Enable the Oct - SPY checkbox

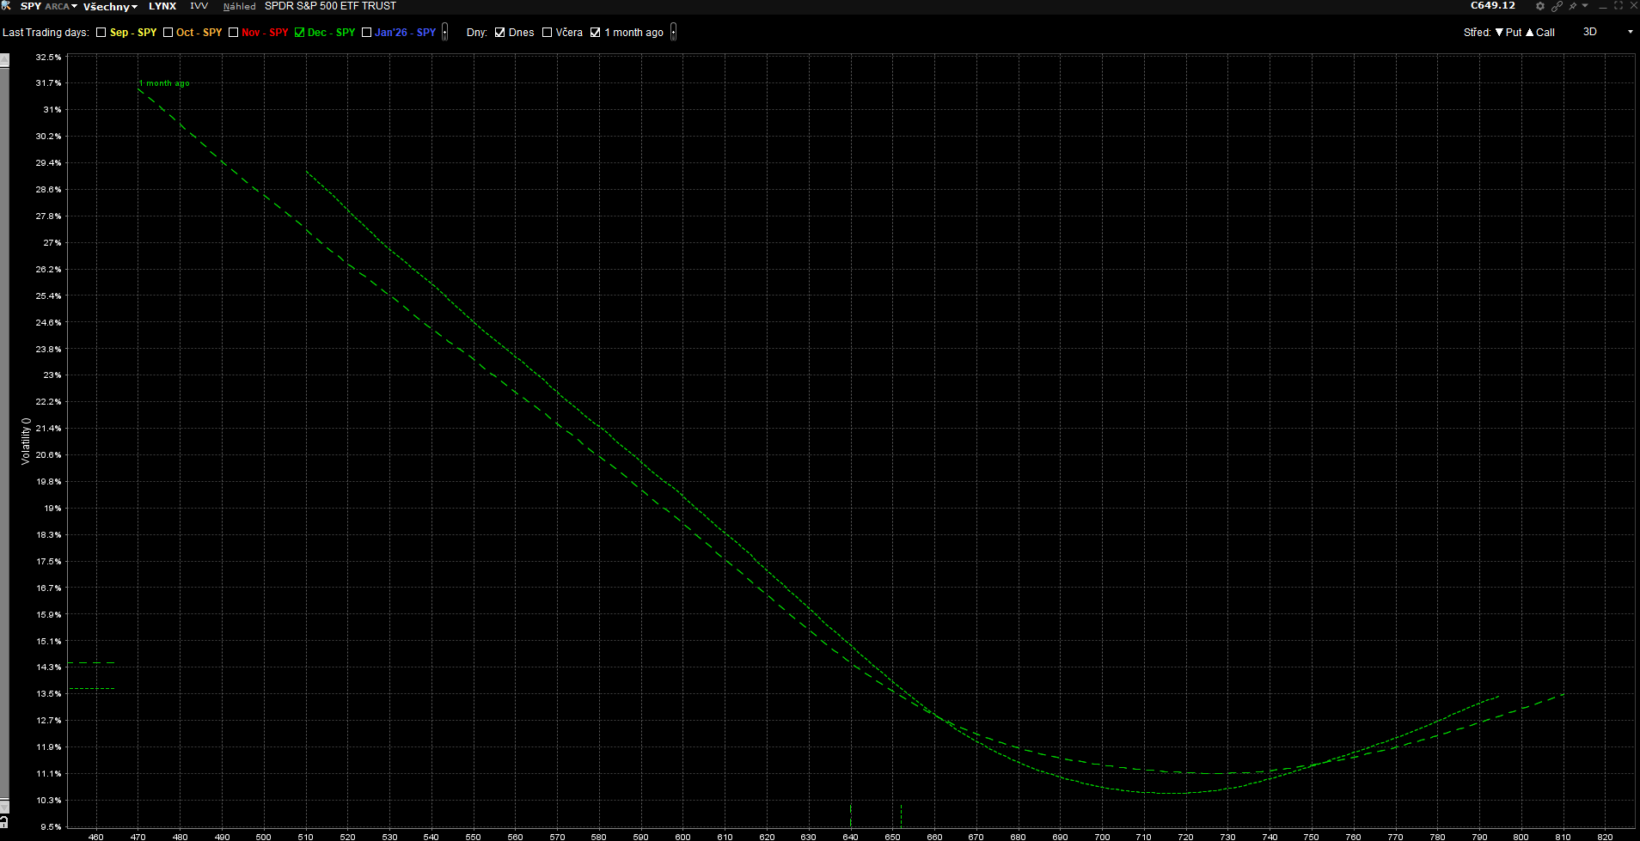[168, 33]
